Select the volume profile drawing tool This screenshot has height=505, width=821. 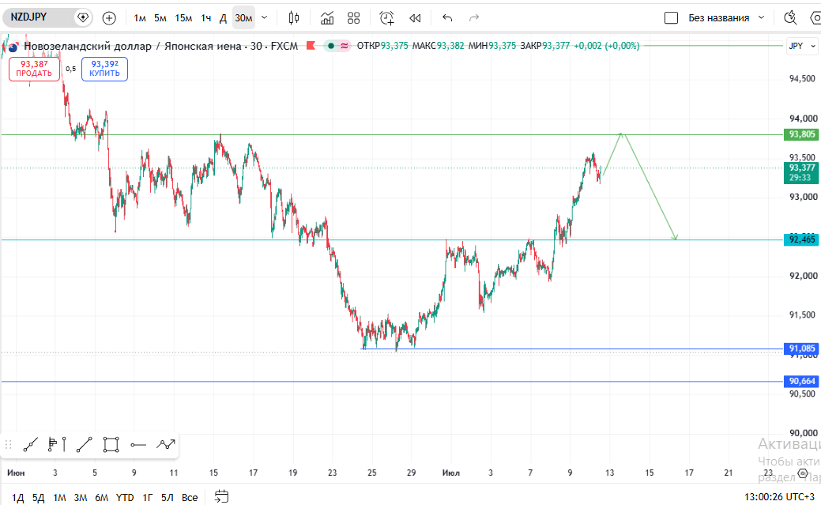[57, 445]
